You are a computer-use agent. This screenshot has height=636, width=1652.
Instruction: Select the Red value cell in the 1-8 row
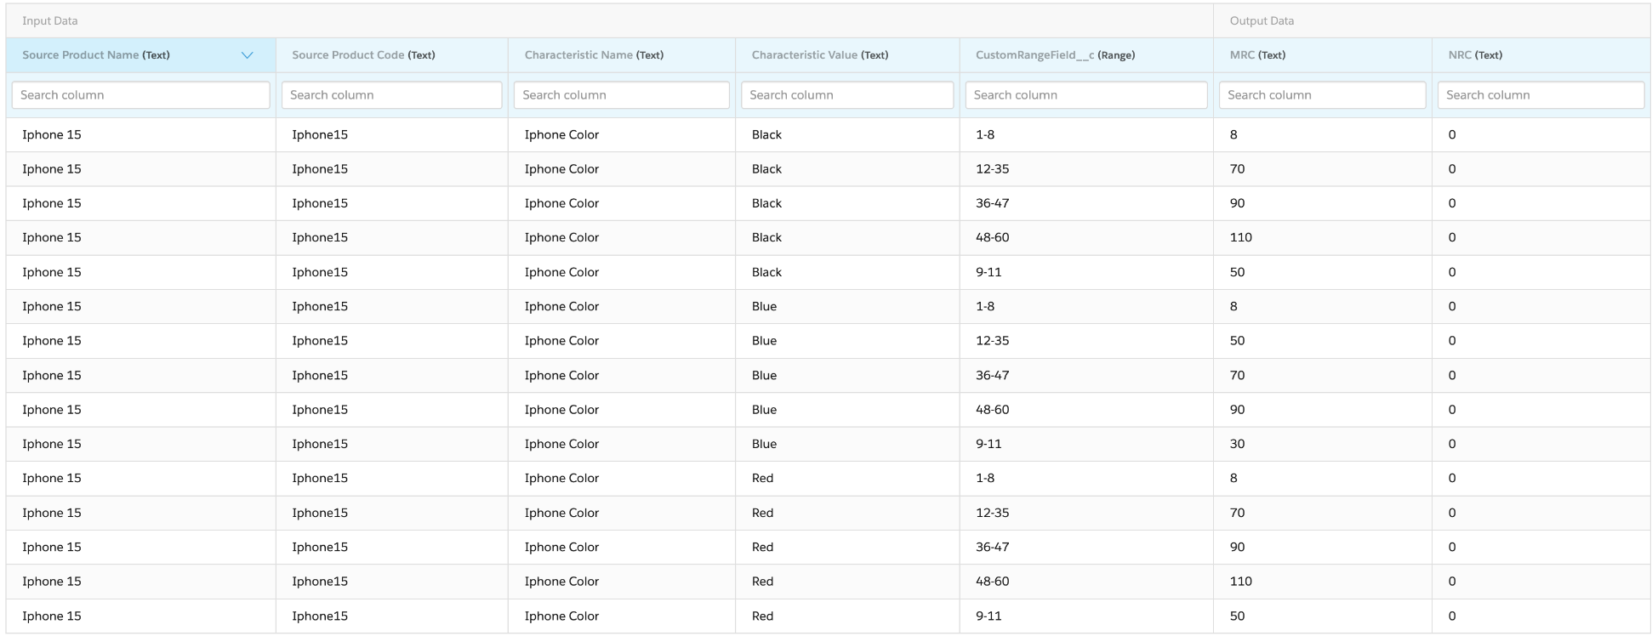[x=847, y=478]
